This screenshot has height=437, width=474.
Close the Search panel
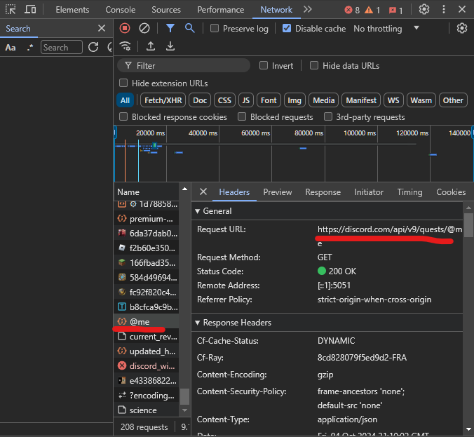[102, 29]
